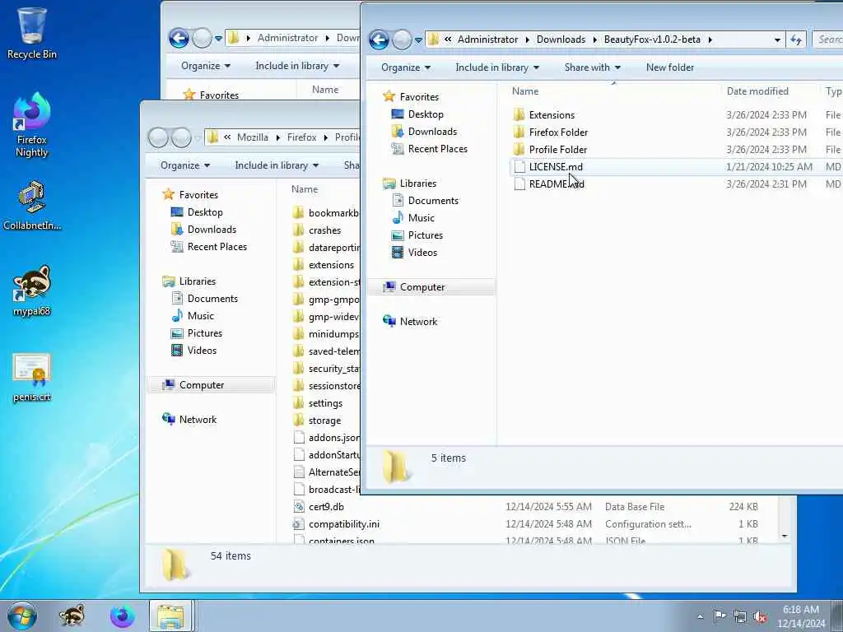Select the .crt certificate file on the desktop
The image size is (843, 632).
click(x=32, y=377)
